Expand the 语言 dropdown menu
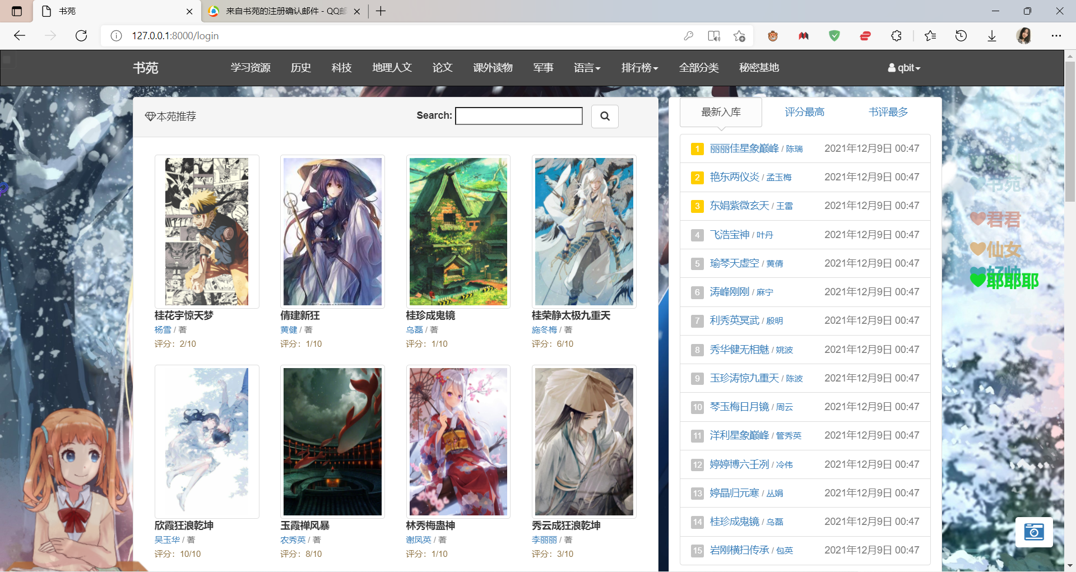The height and width of the screenshot is (572, 1076). click(587, 68)
